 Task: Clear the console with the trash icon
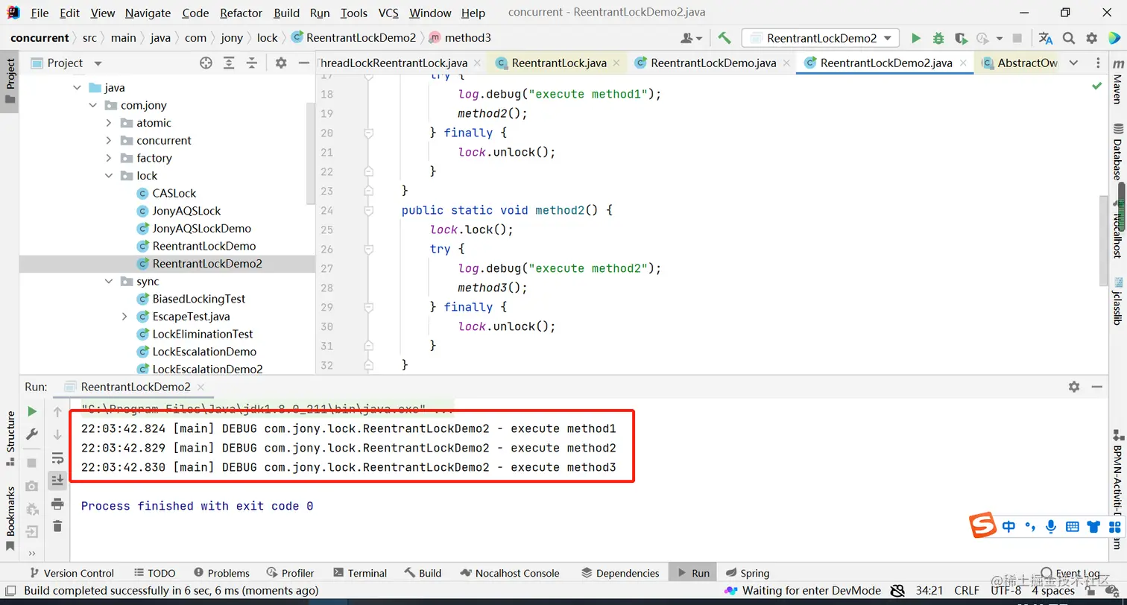57,526
